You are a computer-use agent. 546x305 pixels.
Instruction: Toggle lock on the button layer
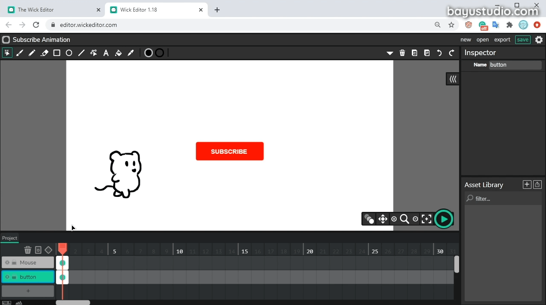point(14,277)
